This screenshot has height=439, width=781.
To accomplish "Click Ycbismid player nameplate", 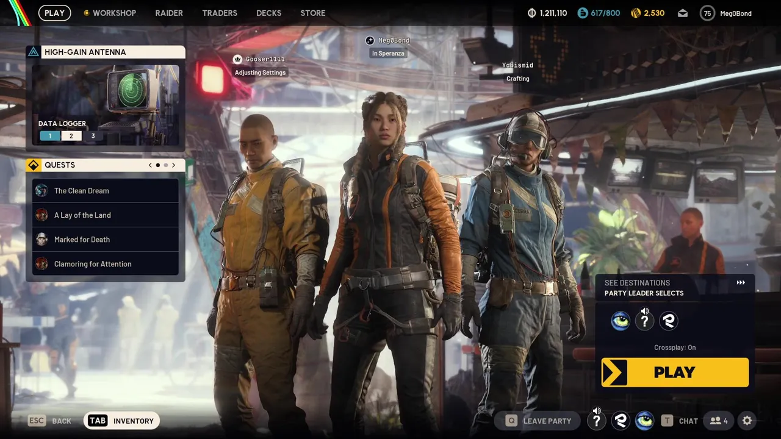I will point(517,65).
